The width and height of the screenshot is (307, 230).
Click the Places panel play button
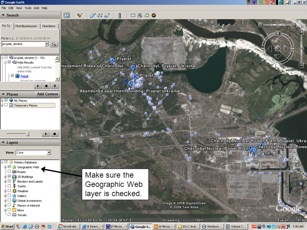(x=46, y=134)
